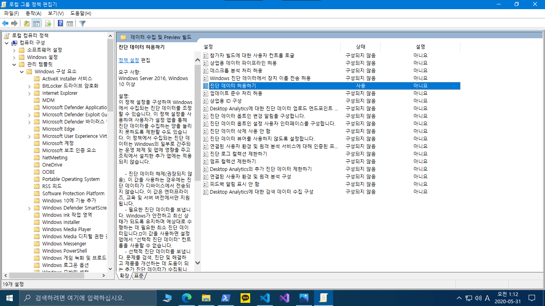Click the Filter funnel toolbar icon

click(82, 23)
